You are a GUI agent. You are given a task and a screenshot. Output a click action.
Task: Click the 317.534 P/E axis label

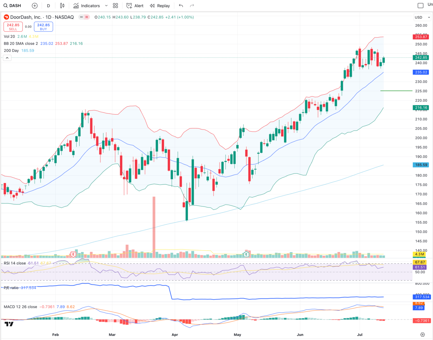pos(422,297)
